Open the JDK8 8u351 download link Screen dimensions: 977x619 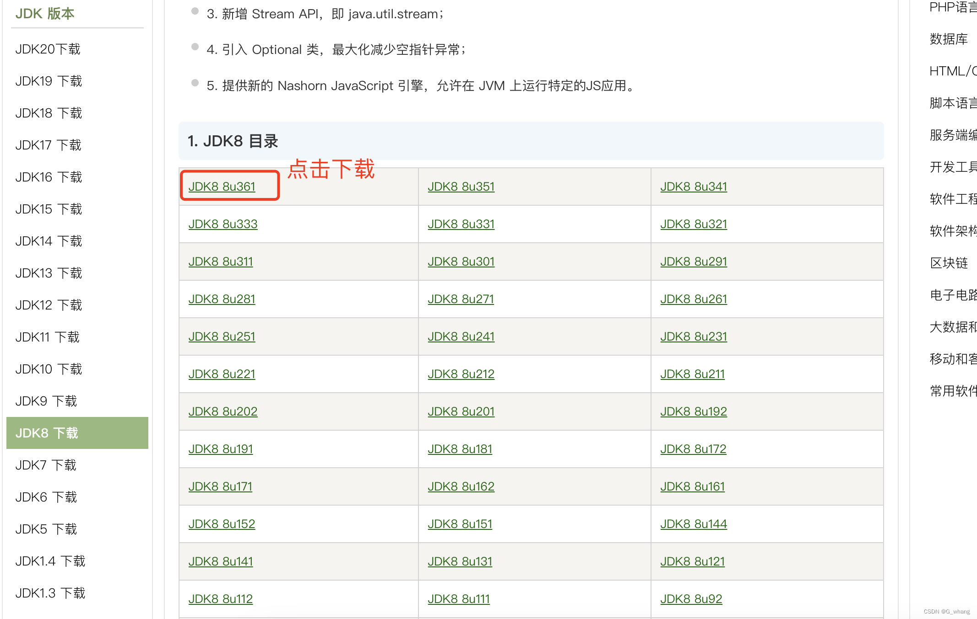click(461, 186)
